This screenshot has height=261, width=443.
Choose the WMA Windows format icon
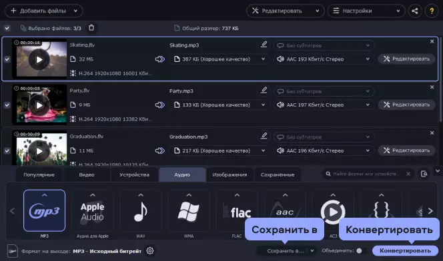point(188,210)
